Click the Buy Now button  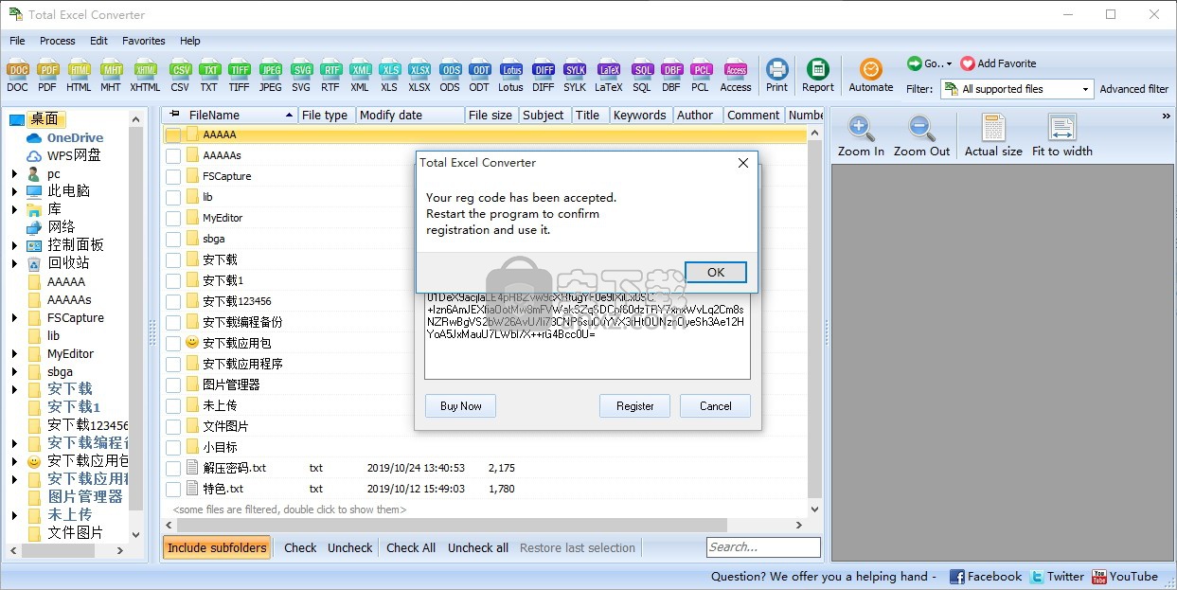[460, 406]
